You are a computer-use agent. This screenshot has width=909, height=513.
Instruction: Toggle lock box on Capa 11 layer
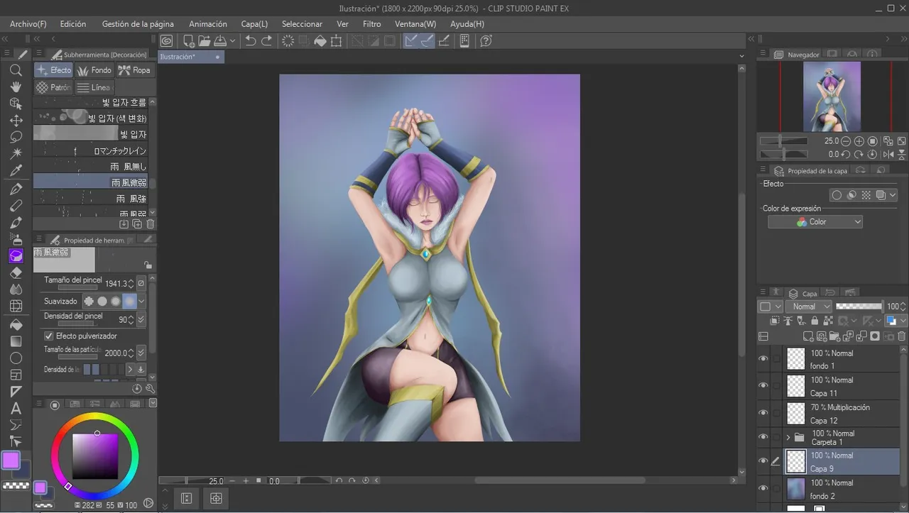pyautogui.click(x=776, y=386)
